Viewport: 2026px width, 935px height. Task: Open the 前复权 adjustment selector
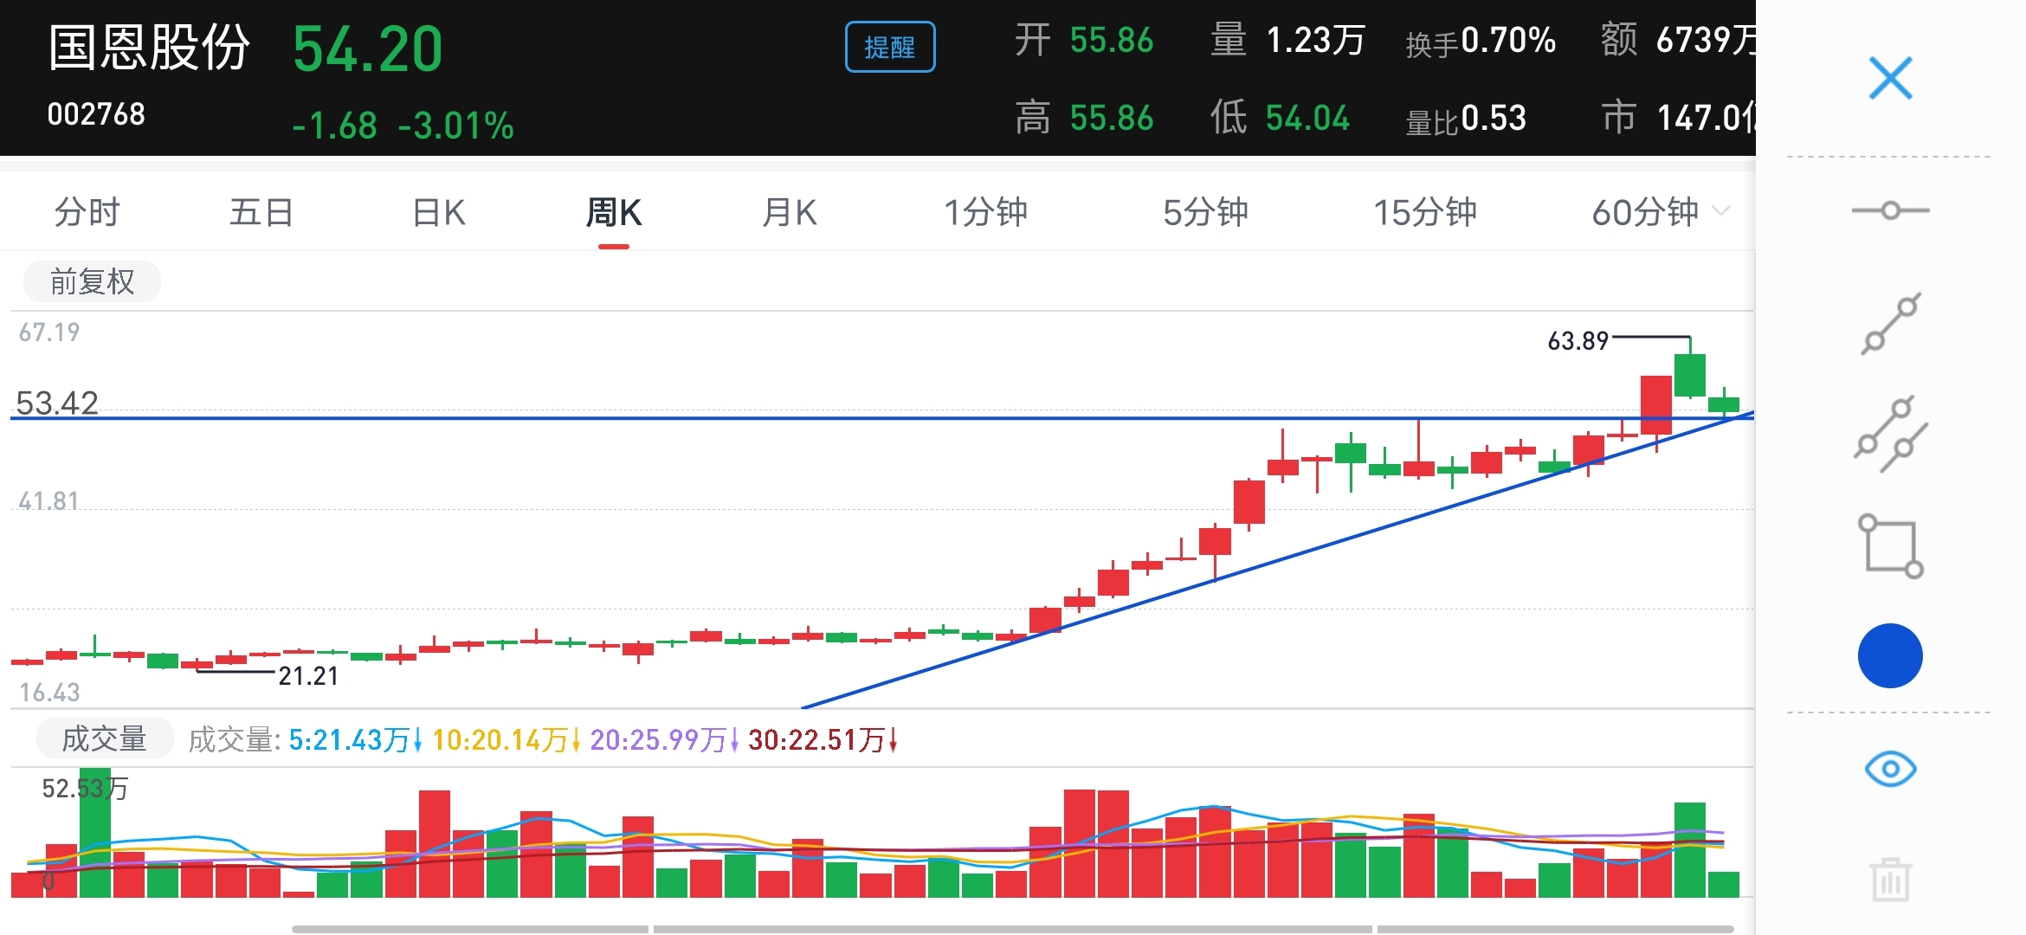click(92, 281)
